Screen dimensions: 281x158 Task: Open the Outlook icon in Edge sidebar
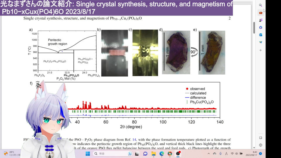tap(261, 35)
